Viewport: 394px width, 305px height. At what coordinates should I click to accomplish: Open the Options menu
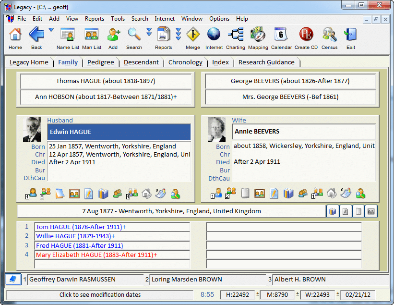[x=219, y=19]
